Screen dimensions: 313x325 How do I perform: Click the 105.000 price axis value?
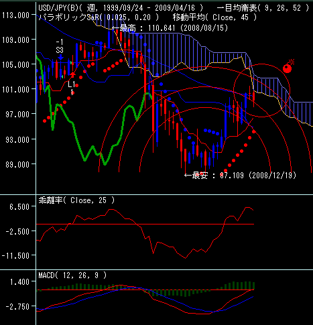(x=15, y=65)
